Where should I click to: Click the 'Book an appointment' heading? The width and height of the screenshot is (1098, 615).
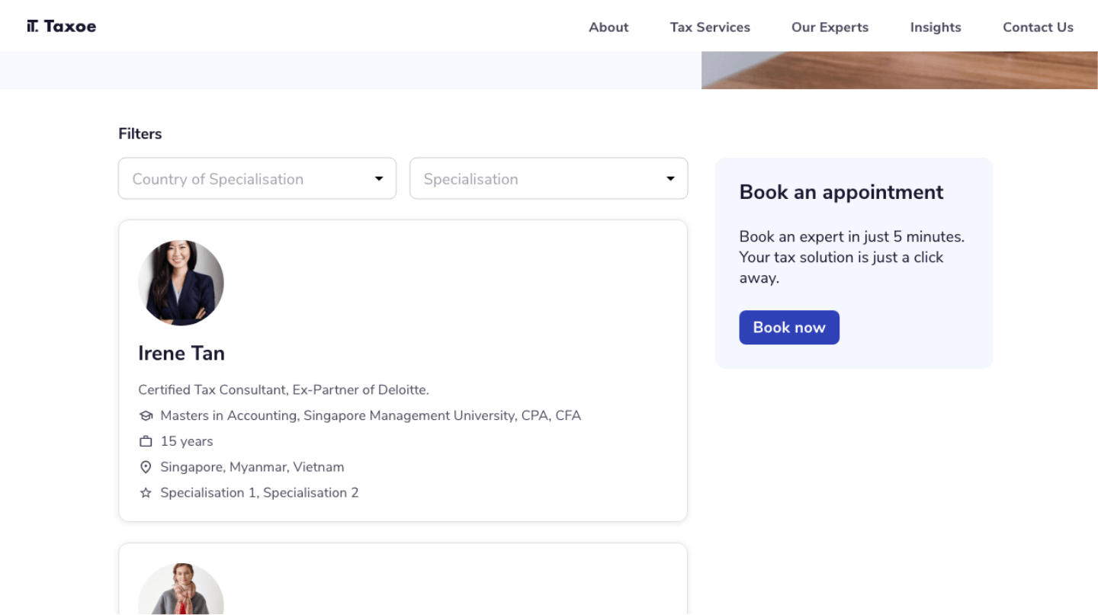point(841,192)
